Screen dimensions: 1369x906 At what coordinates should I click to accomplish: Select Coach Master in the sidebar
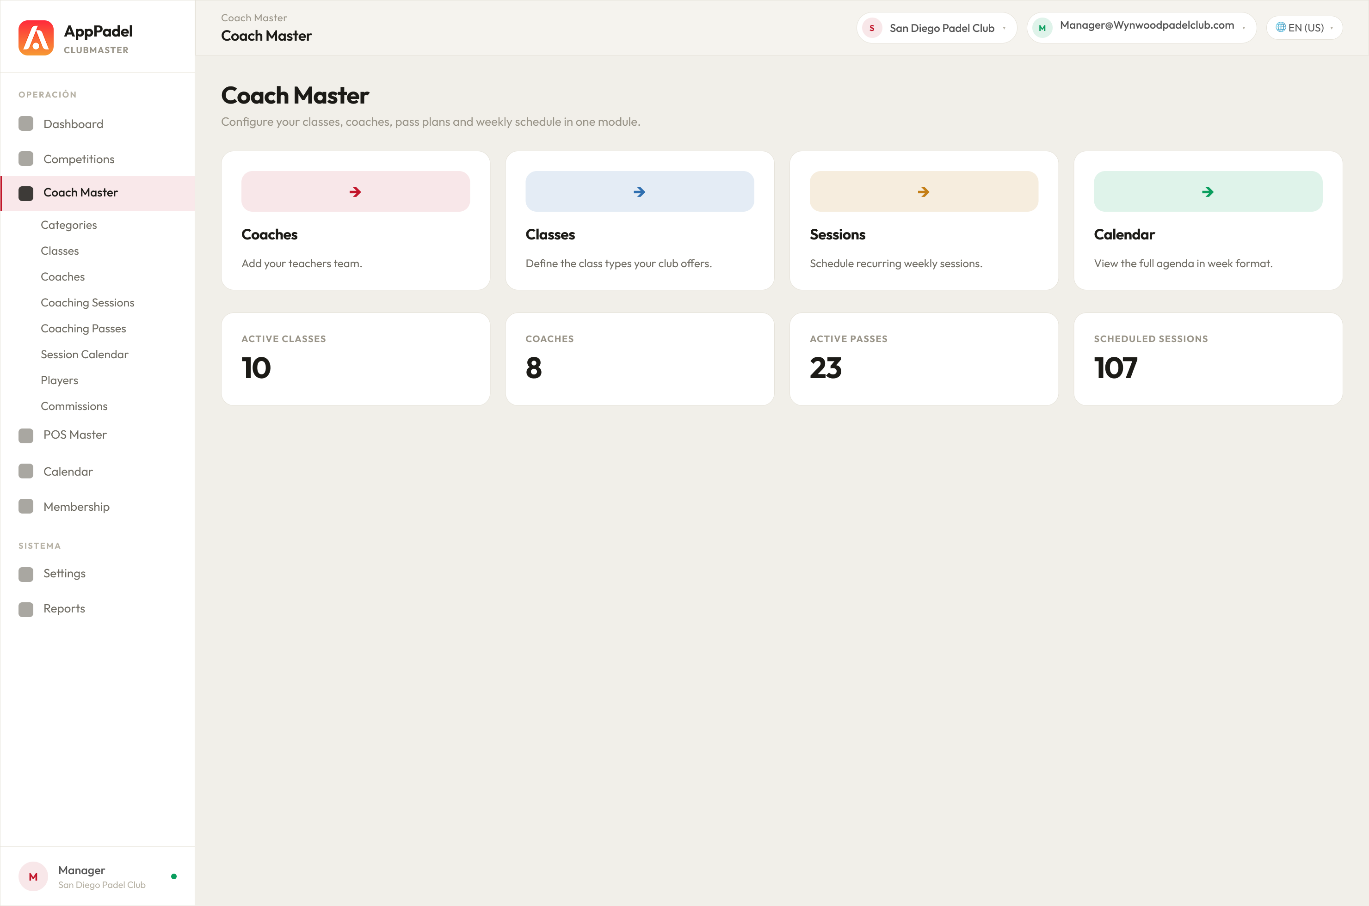pyautogui.click(x=98, y=193)
